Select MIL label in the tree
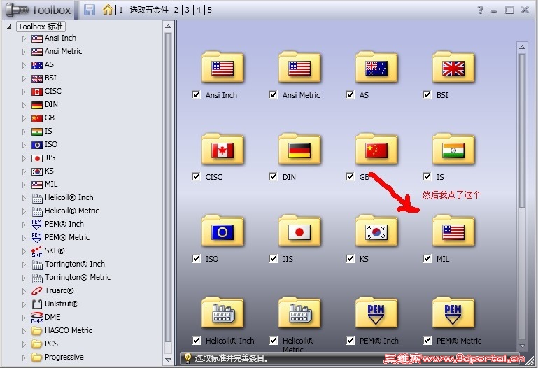Image resolution: width=538 pixels, height=368 pixels. [x=51, y=184]
